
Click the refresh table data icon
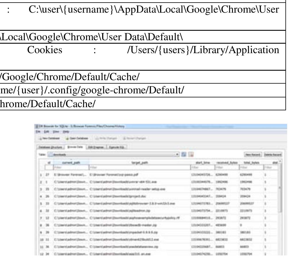point(184,155)
